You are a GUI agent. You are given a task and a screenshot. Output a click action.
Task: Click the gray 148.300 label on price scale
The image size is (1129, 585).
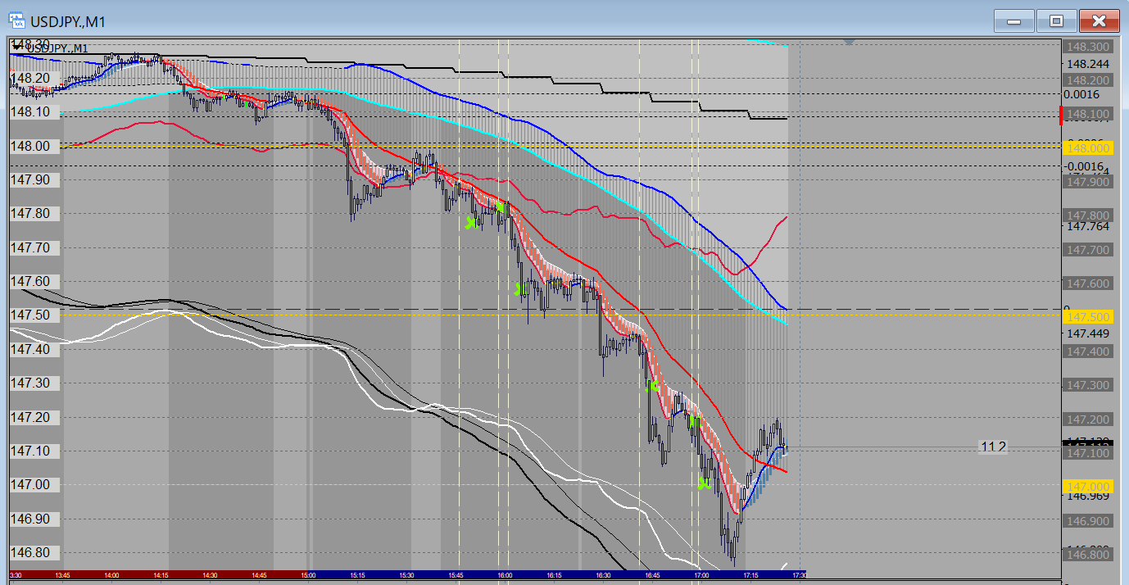click(1087, 48)
